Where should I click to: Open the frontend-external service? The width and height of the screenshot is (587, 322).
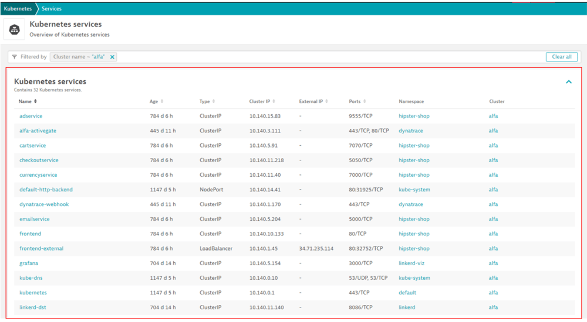coord(41,248)
